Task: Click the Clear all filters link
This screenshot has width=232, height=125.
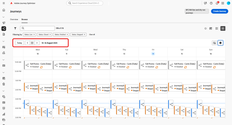Action: click(x=92, y=35)
